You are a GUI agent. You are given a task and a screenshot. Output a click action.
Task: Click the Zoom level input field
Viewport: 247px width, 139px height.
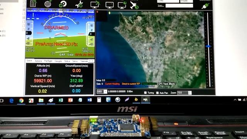point(183,93)
